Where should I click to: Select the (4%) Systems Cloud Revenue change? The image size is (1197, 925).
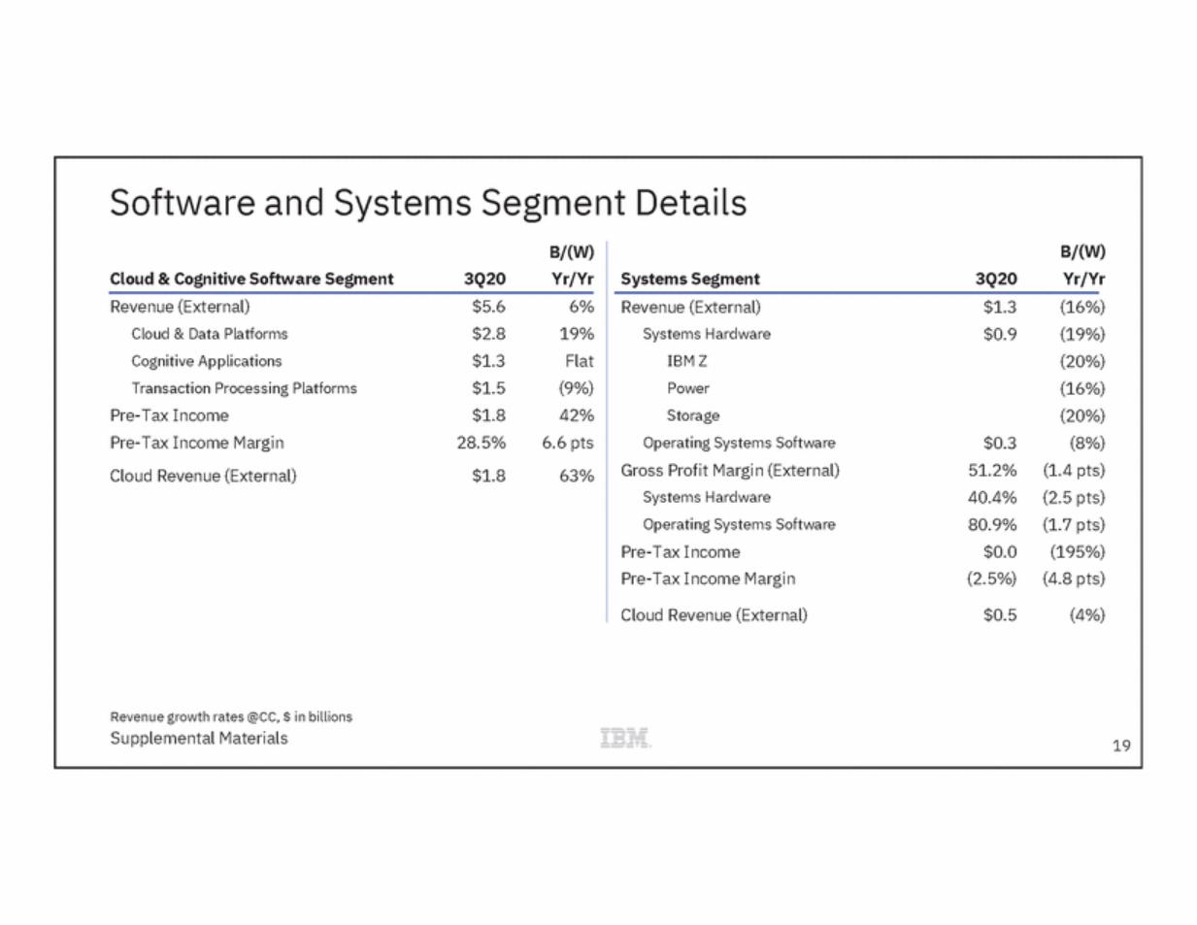click(1086, 614)
